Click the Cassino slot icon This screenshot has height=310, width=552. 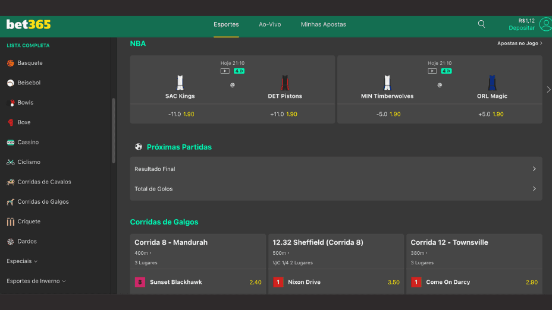pyautogui.click(x=11, y=143)
